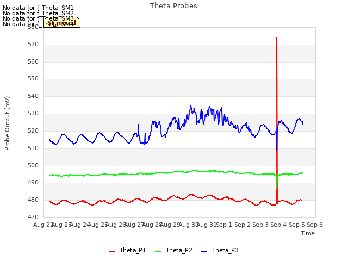
Task: Click the 'Sep 2' x-axis tick label
Action: [243, 225]
